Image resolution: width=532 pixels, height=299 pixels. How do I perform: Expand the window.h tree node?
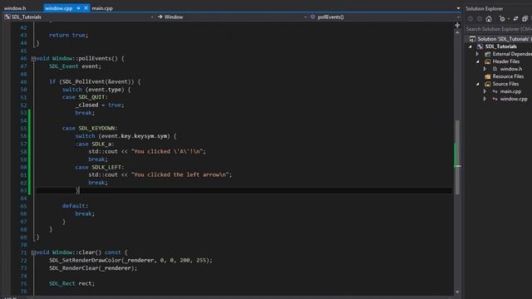click(x=485, y=69)
